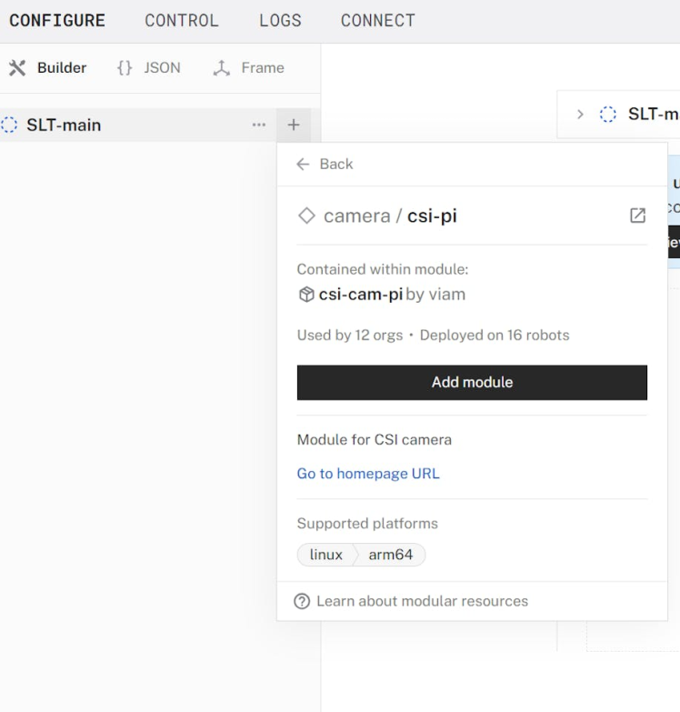Select SLT-main in the sidebar tree
Viewport: 680px width, 712px height.
coord(64,125)
